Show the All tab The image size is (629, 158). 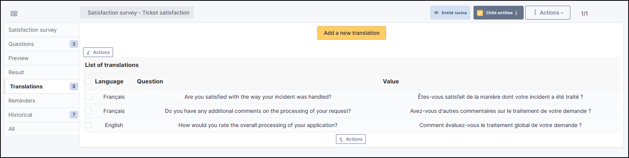point(11,129)
